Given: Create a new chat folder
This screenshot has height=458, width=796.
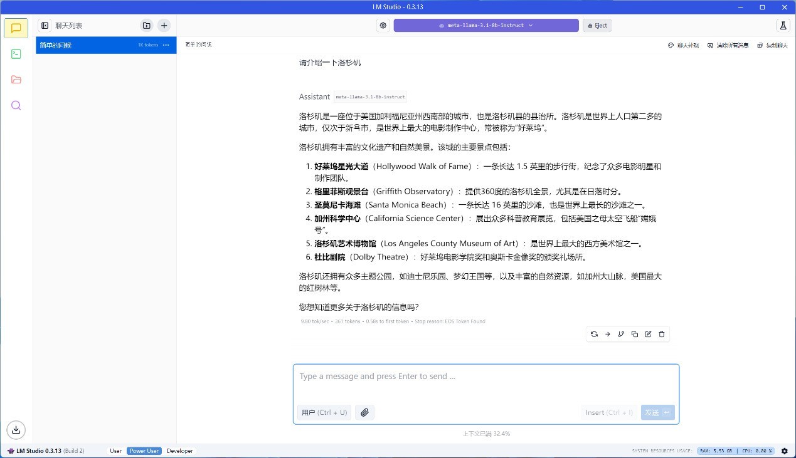Looking at the screenshot, I should point(146,26).
